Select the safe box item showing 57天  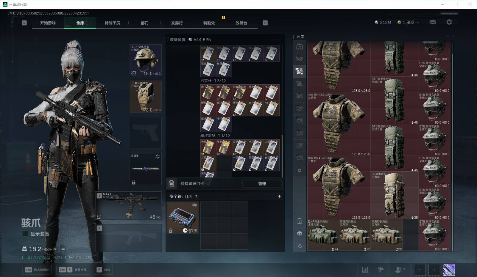(x=183, y=218)
